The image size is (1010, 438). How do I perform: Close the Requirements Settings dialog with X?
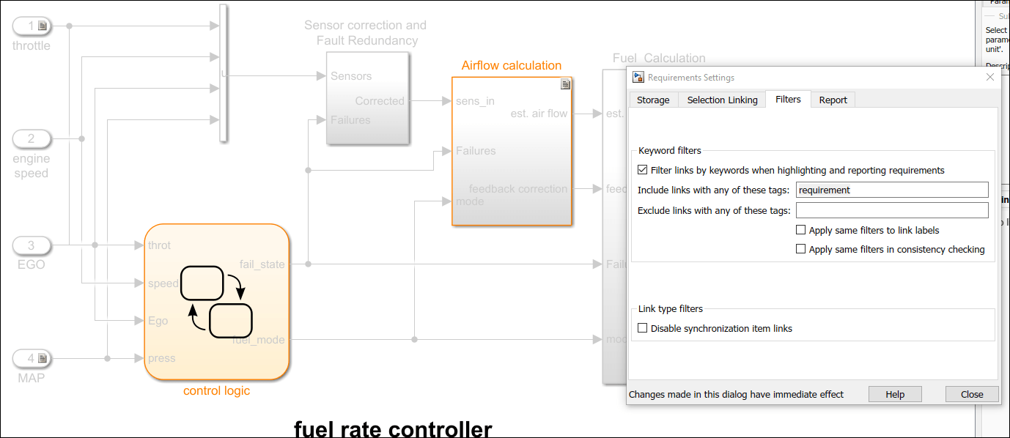coord(989,77)
